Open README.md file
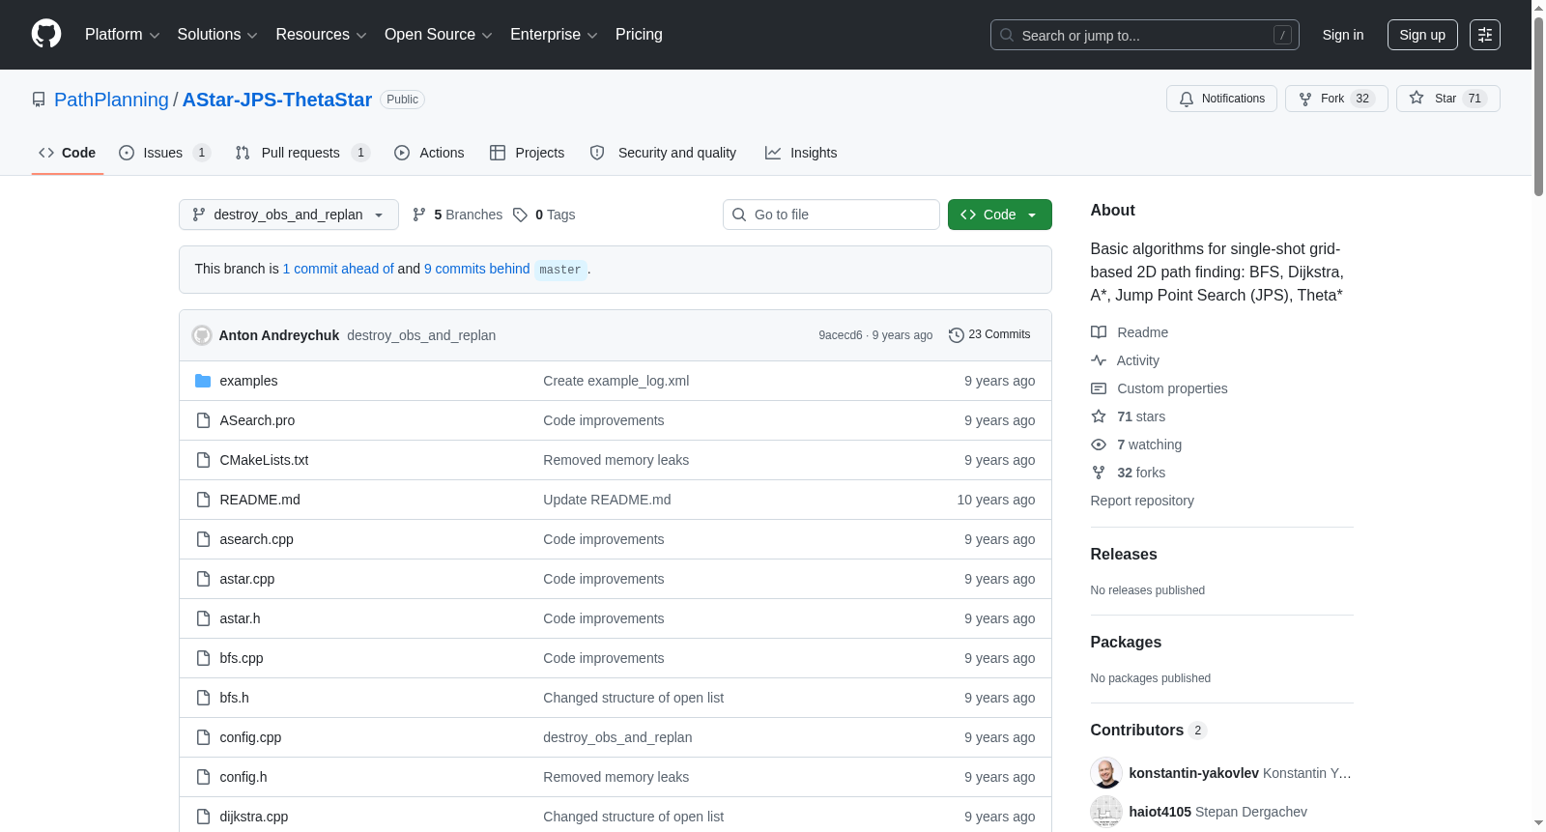The image size is (1546, 832). tap(260, 500)
